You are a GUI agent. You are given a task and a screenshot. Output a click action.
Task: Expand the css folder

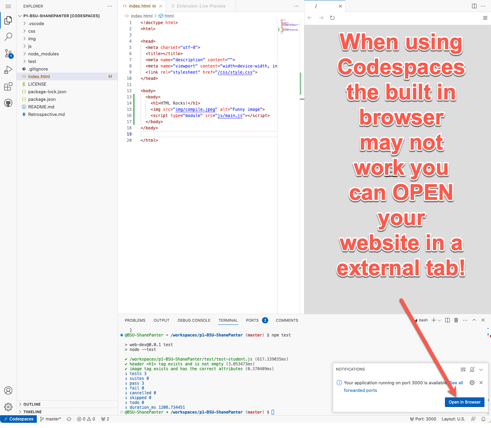coord(67,31)
